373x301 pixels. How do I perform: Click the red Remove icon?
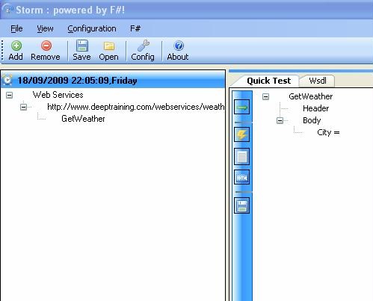[x=46, y=46]
